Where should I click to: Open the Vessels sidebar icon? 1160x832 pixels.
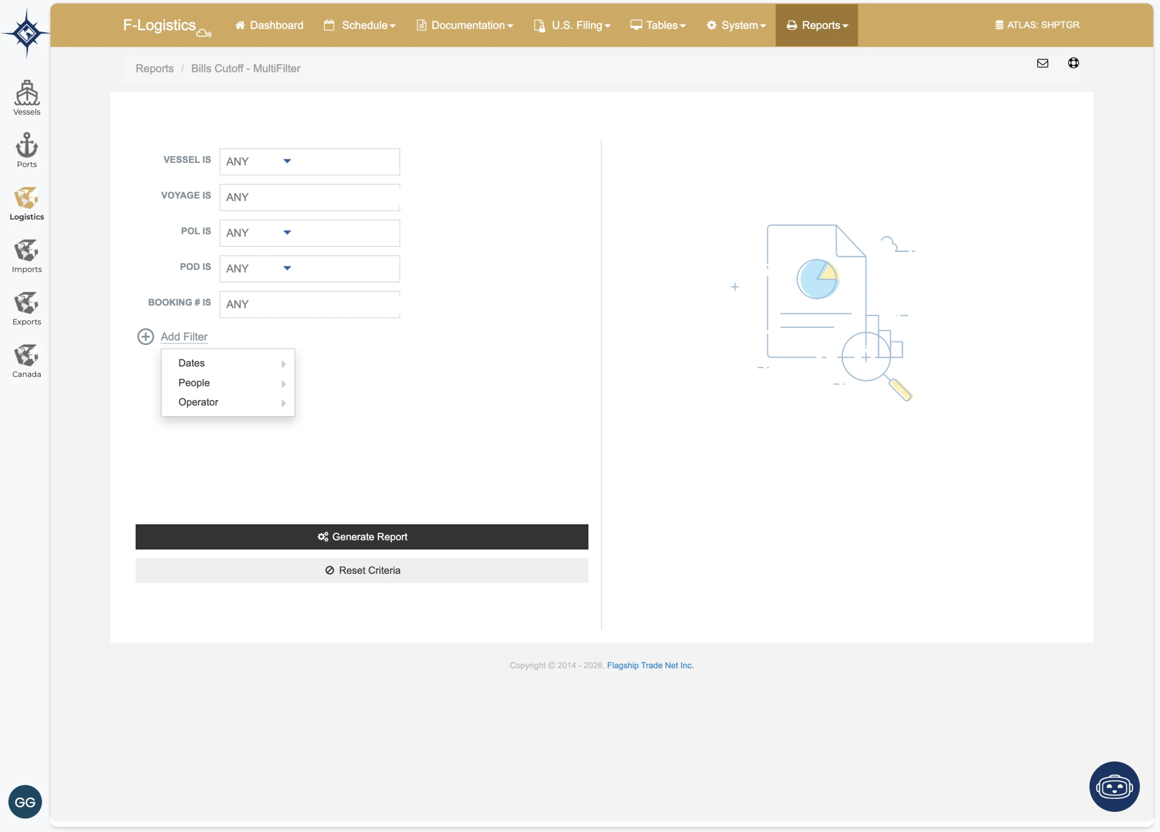tap(27, 97)
